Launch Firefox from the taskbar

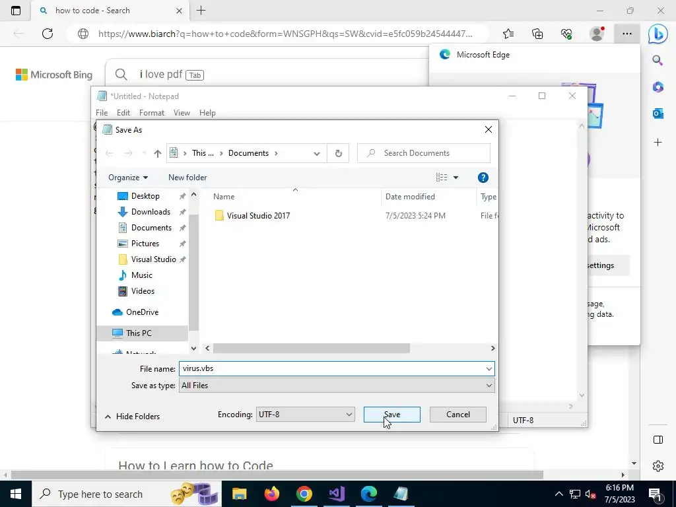(271, 494)
